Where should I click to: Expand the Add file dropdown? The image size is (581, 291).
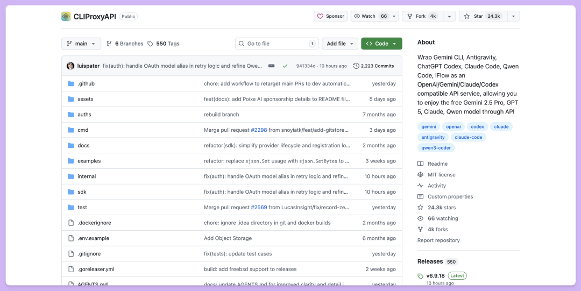(339, 44)
